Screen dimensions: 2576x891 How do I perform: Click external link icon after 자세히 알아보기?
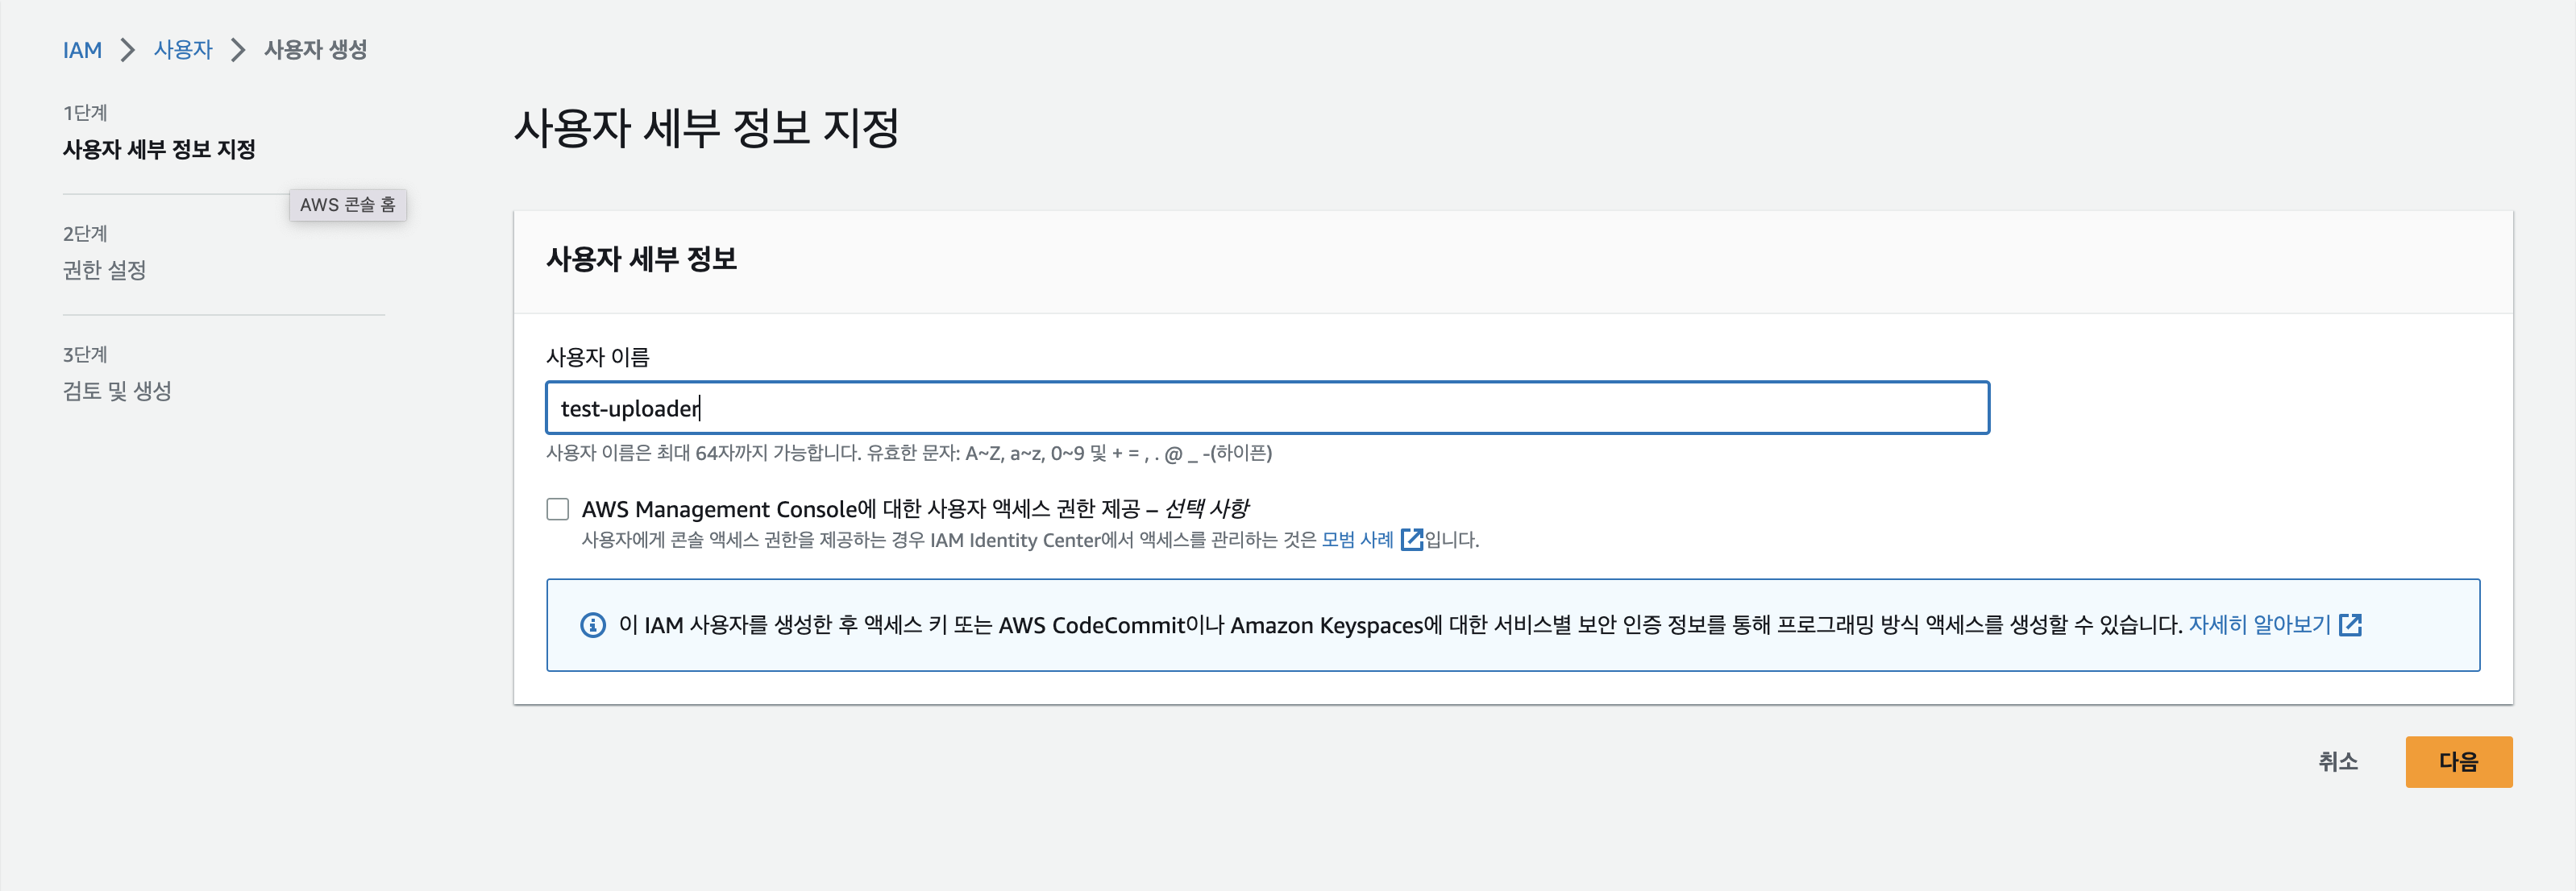pyautogui.click(x=2350, y=625)
